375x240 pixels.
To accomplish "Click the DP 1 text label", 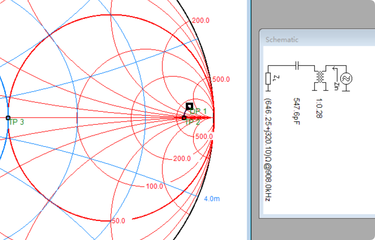I will [x=198, y=111].
